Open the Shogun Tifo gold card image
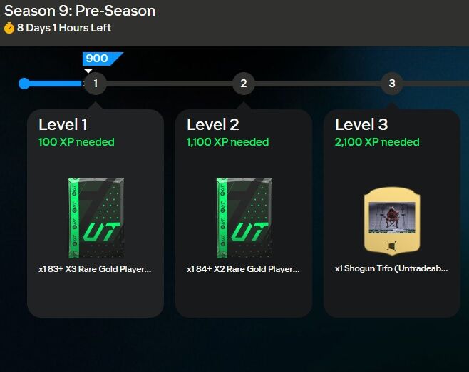Viewport: 469px width, 372px height. (x=392, y=221)
